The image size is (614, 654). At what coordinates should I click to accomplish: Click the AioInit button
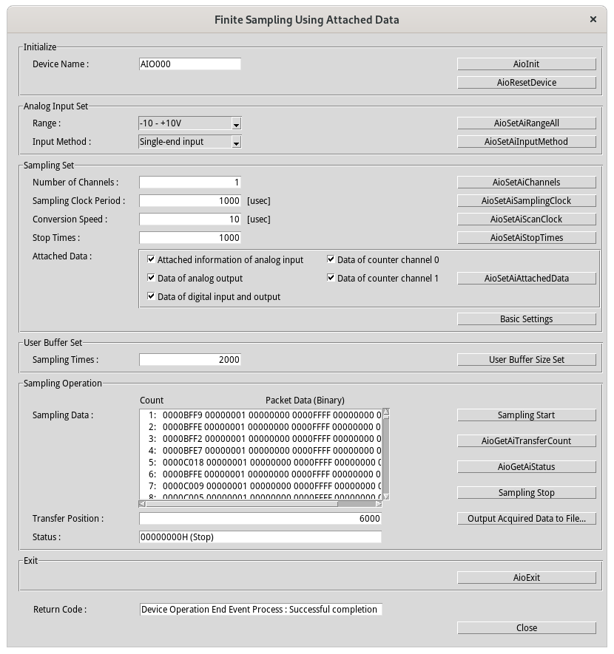pos(526,64)
